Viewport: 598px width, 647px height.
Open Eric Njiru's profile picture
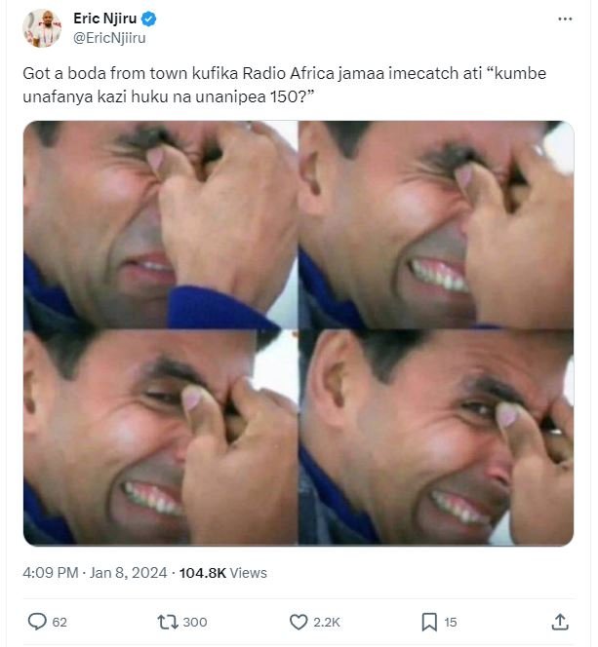coord(42,27)
